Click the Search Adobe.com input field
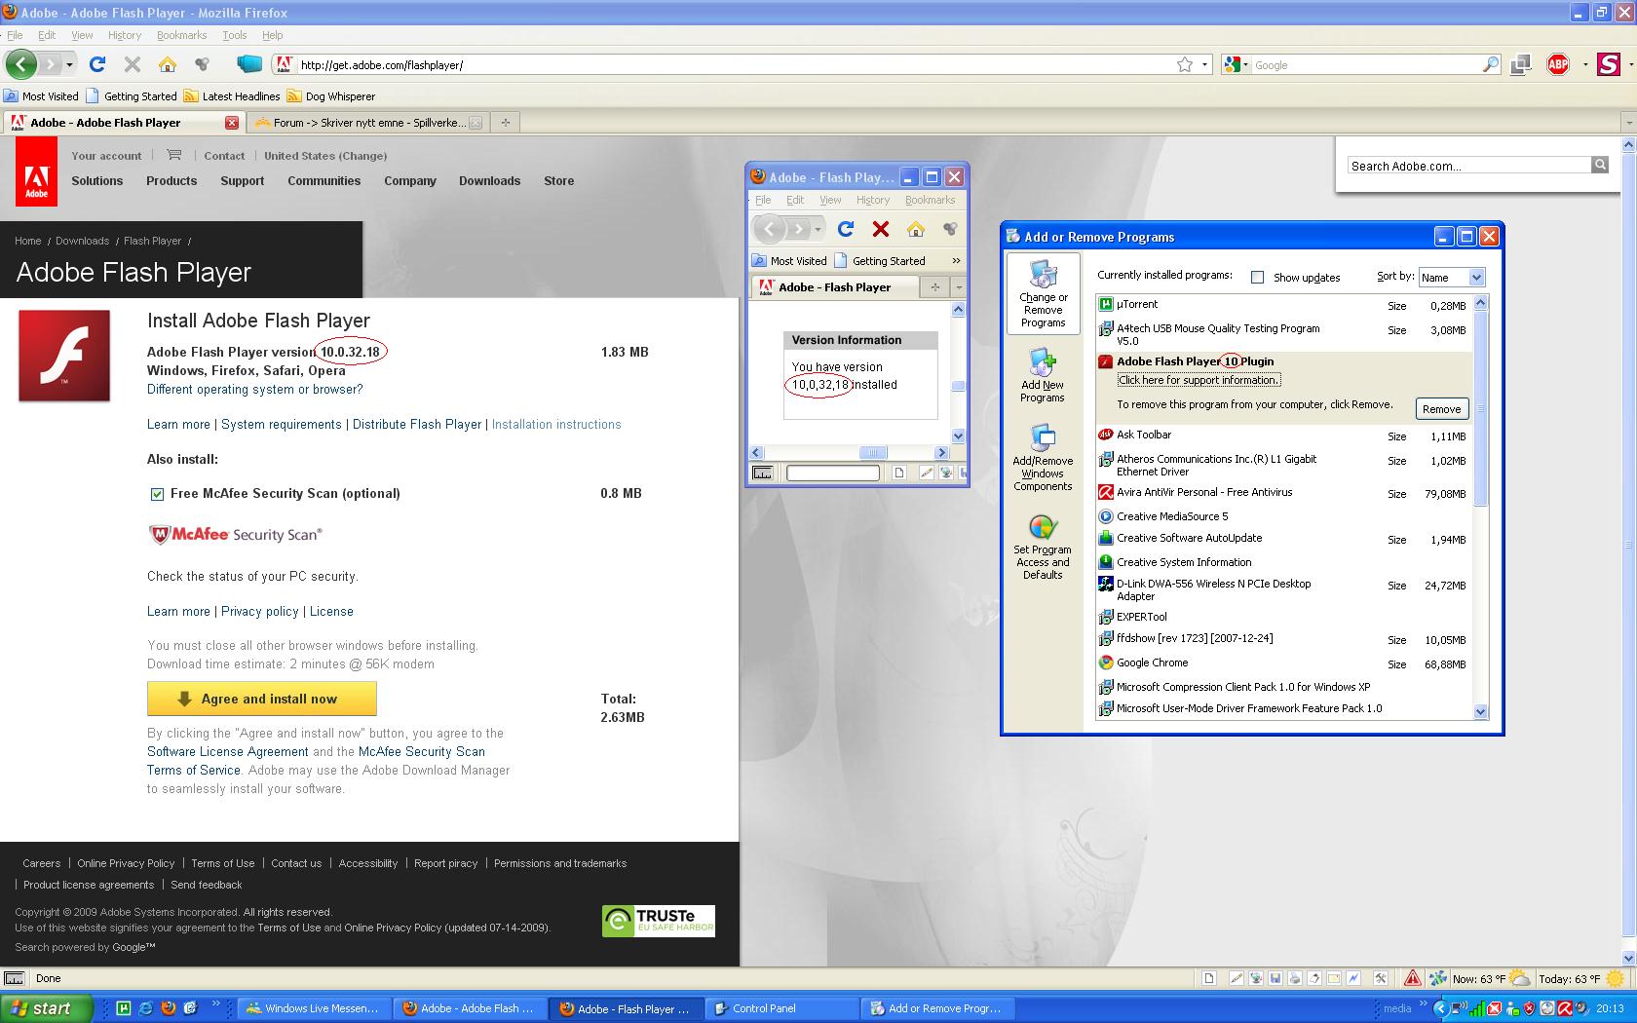 click(x=1468, y=166)
